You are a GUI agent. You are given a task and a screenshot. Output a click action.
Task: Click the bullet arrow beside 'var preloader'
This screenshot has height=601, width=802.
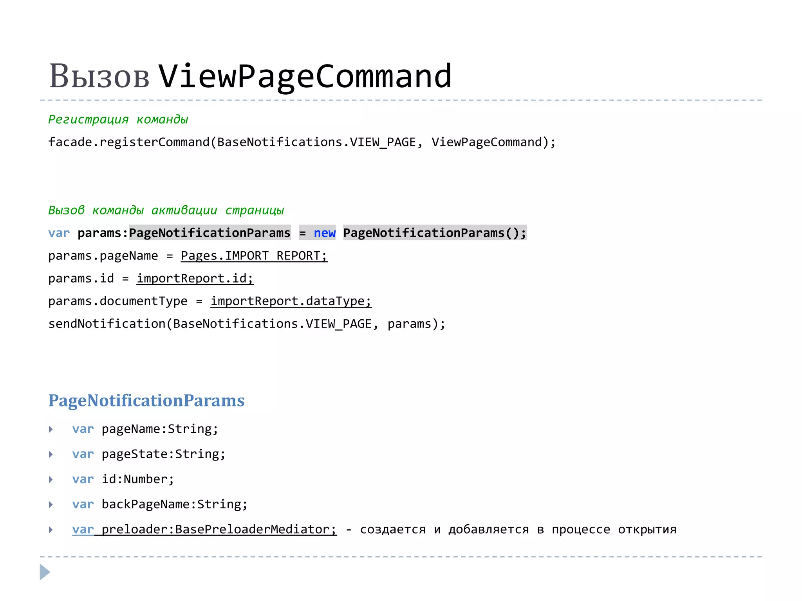[51, 529]
